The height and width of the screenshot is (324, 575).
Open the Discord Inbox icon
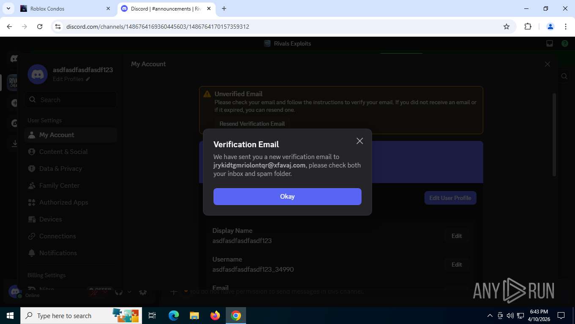[550, 43]
